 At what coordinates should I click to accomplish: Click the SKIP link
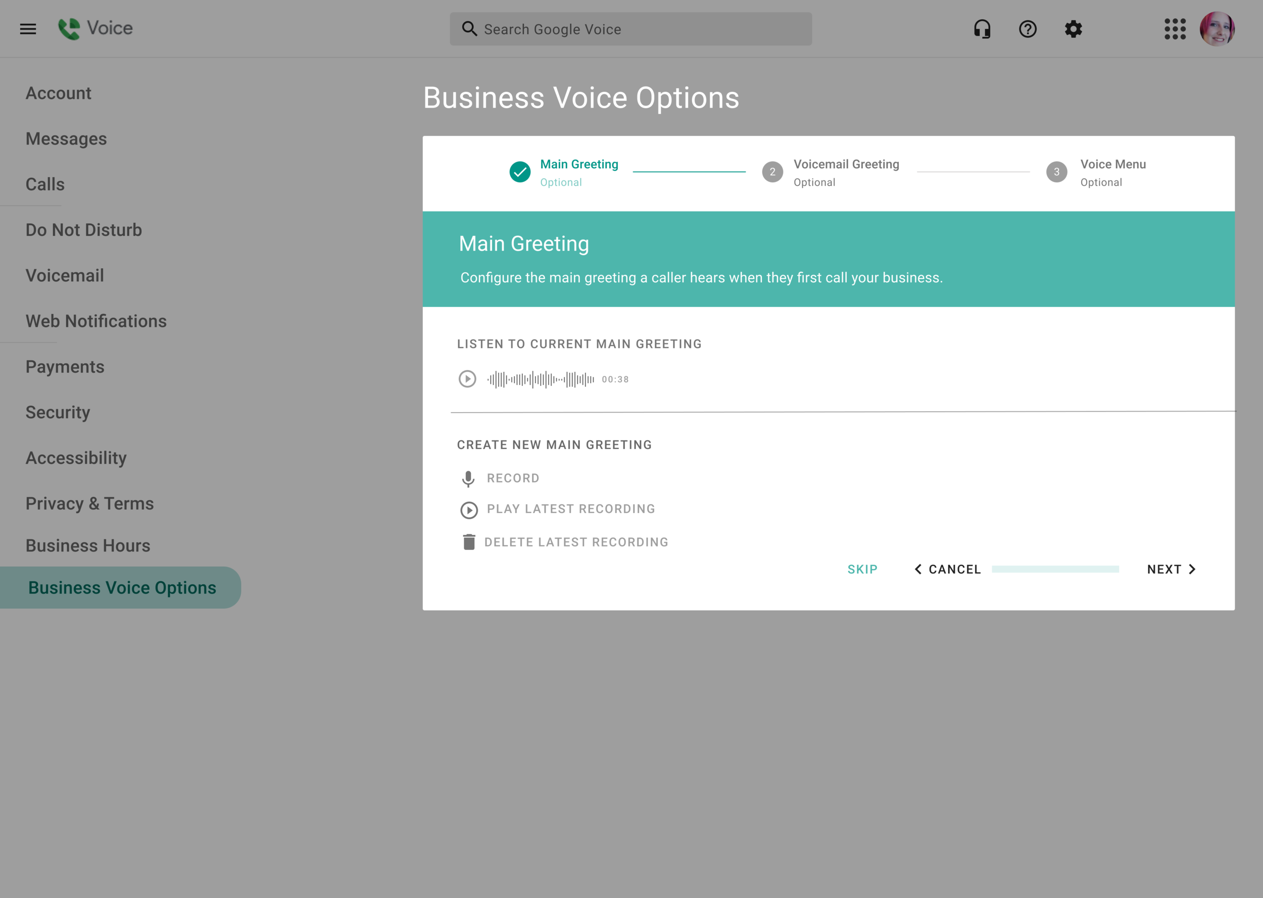(x=862, y=569)
